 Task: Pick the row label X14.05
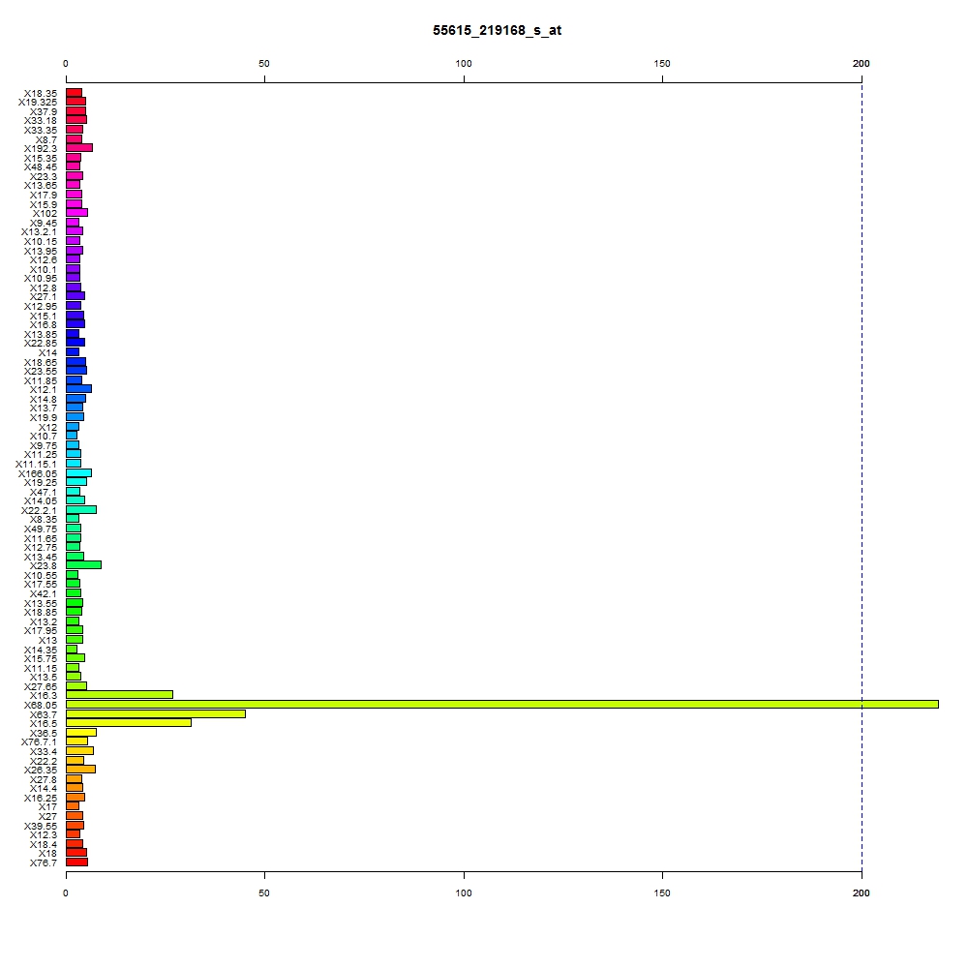[41, 500]
